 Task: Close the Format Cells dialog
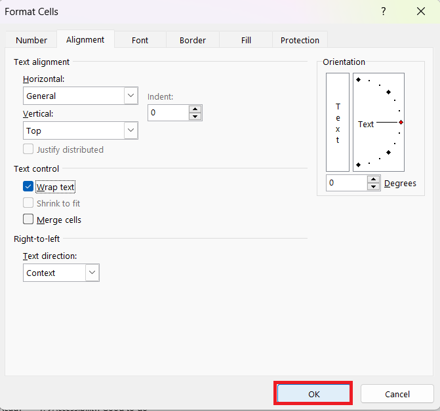click(421, 12)
